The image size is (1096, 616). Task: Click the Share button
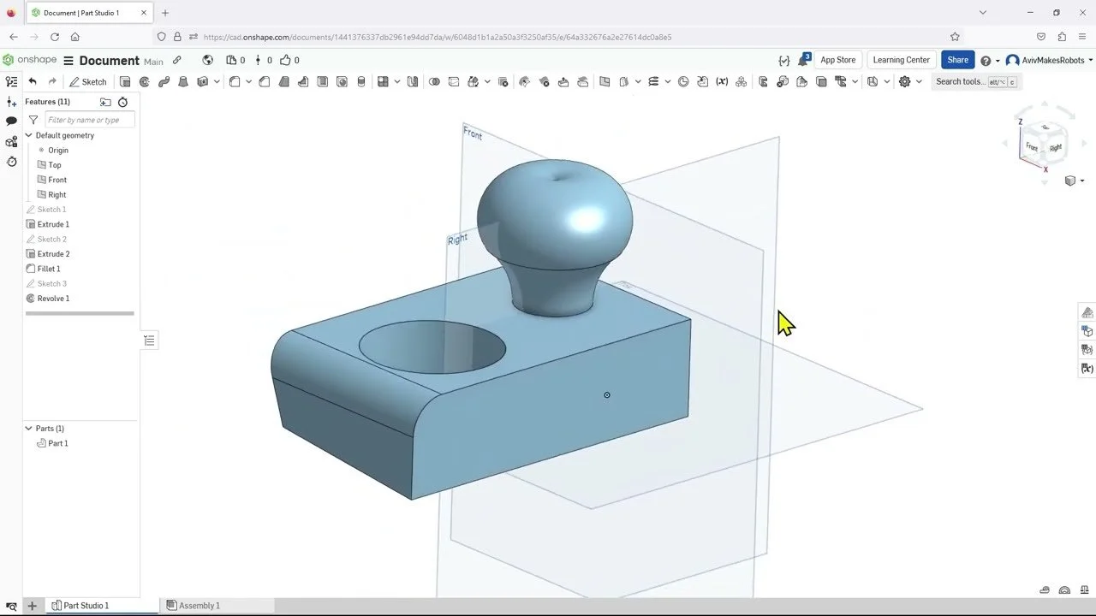[957, 60]
